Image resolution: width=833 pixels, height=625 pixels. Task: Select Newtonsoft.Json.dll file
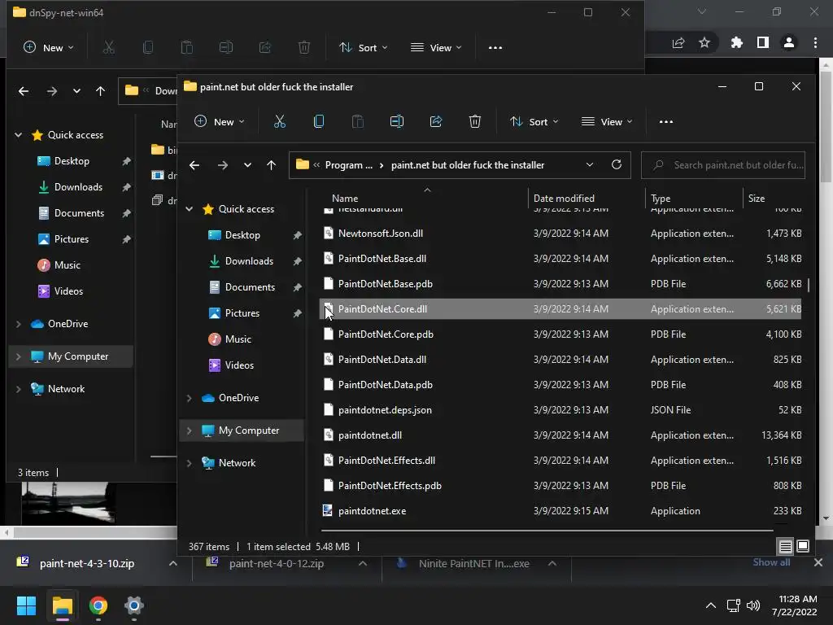(x=561, y=234)
